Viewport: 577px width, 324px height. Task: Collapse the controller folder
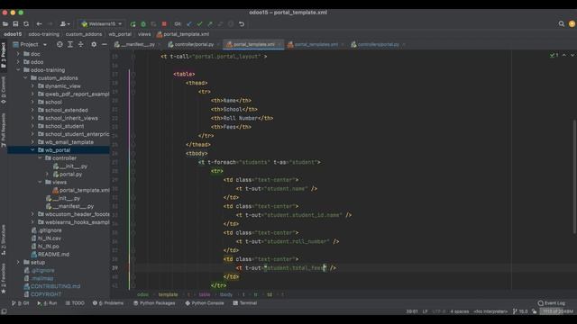coord(40,158)
